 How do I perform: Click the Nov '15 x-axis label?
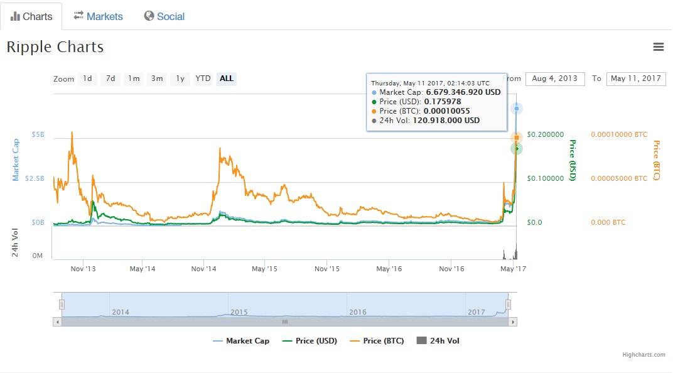tap(327, 269)
